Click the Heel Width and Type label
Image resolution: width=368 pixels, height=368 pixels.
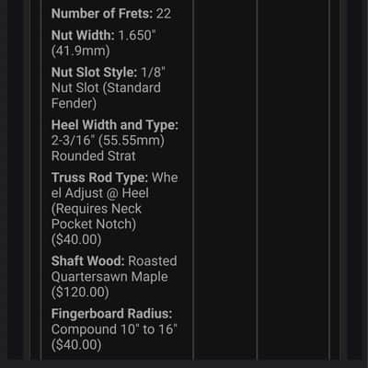pos(115,125)
